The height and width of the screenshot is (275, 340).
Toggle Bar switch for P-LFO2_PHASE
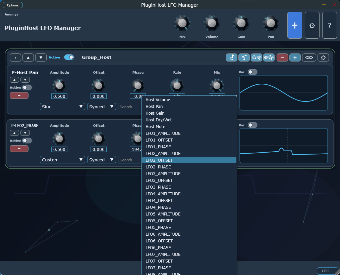coord(252,125)
